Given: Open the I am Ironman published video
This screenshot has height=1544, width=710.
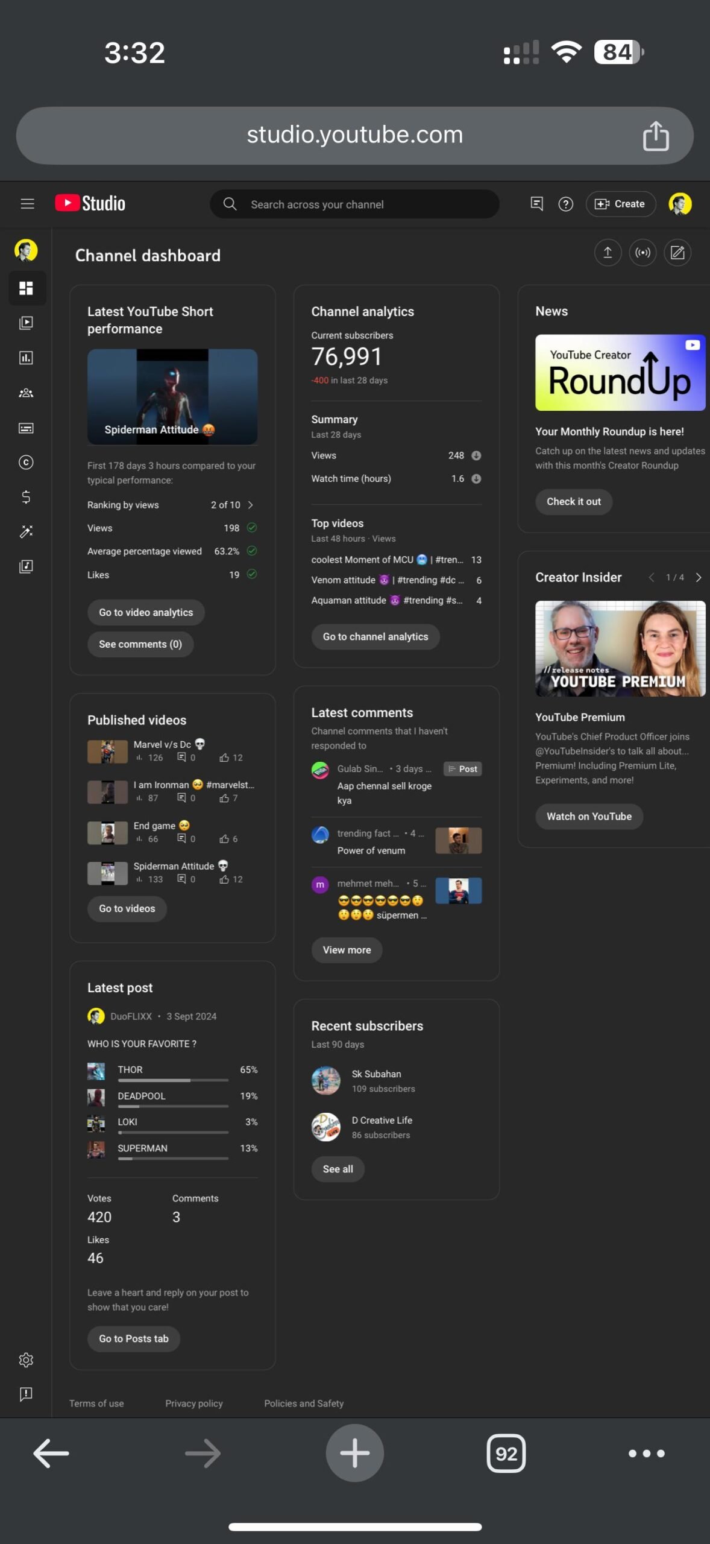Looking at the screenshot, I should click(x=172, y=792).
